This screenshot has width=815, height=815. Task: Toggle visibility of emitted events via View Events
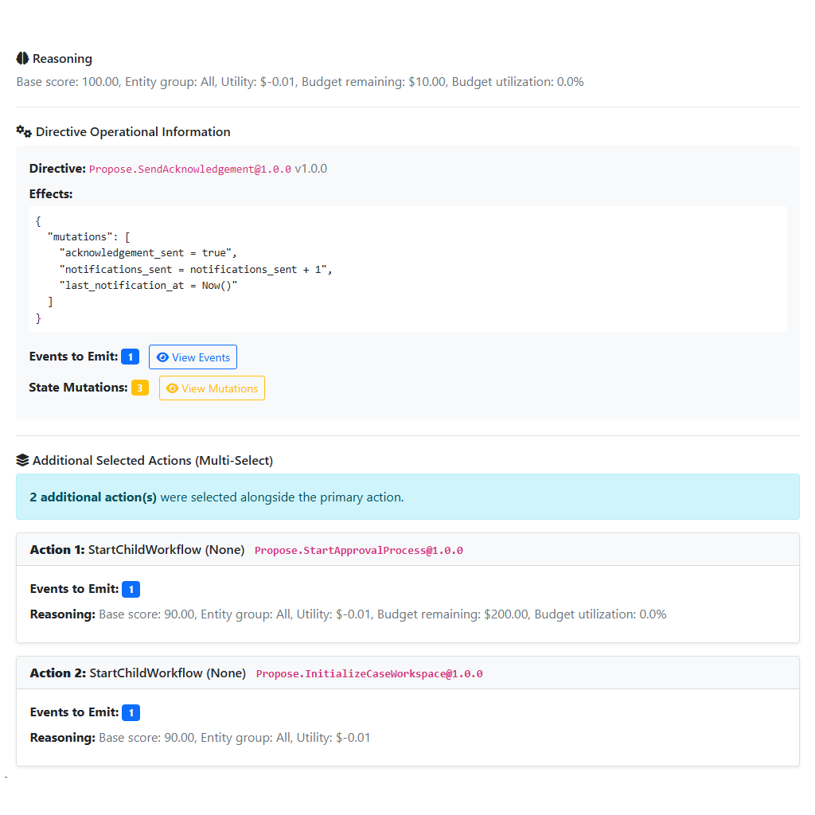point(193,357)
